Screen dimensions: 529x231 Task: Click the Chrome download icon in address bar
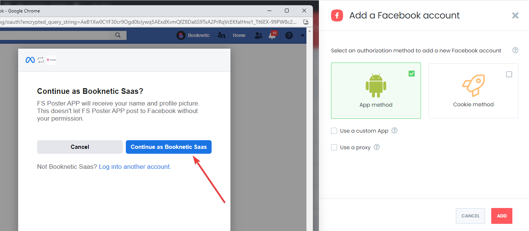[306, 22]
